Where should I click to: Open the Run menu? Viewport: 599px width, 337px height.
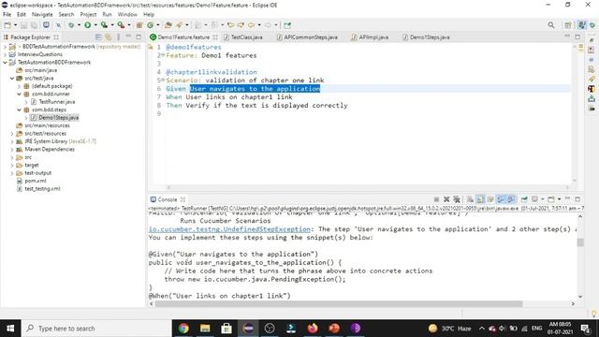click(108, 15)
